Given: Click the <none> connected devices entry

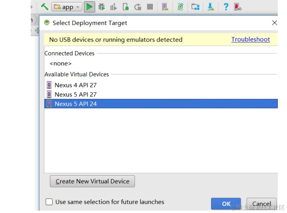Looking at the screenshot, I should [61, 63].
